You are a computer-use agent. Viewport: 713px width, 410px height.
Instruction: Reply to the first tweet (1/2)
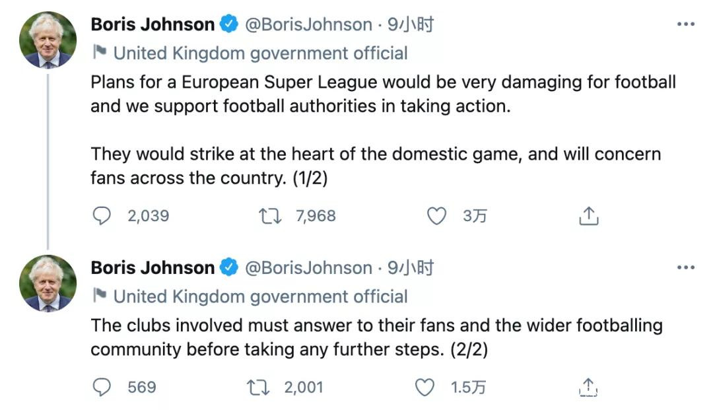coord(102,216)
